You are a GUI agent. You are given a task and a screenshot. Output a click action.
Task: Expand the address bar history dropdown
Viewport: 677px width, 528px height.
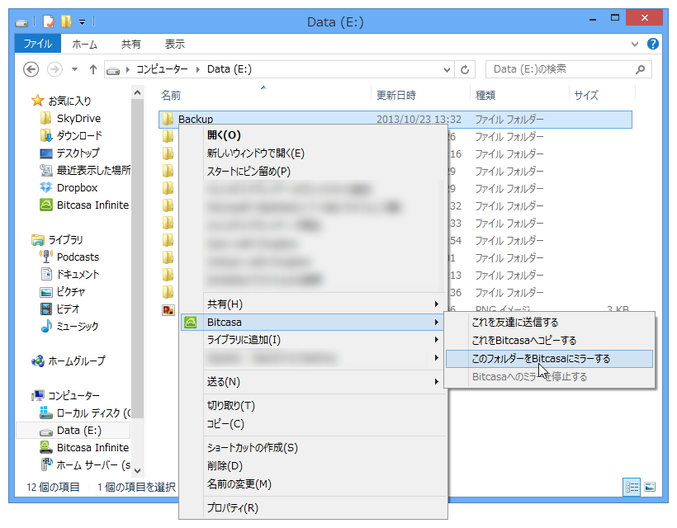(x=446, y=69)
